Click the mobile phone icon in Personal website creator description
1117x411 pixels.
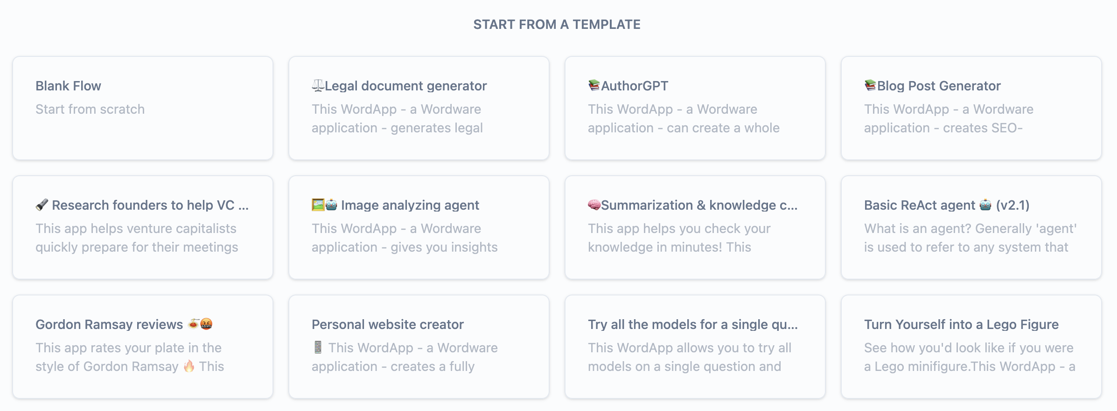point(318,348)
